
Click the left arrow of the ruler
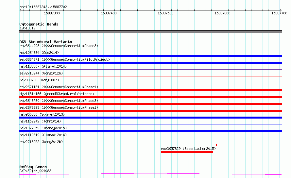(x=20, y=10)
